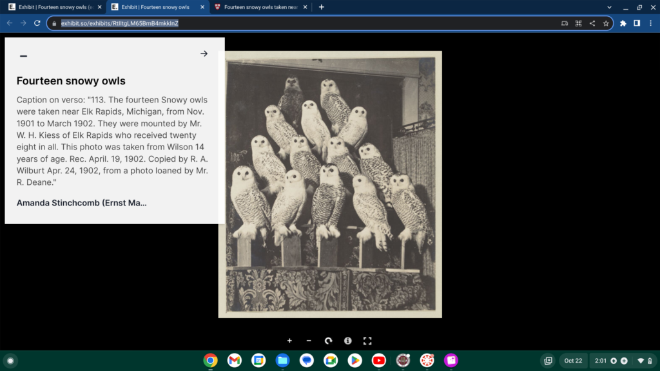Rotate the image with the rotate icon
Screen dimensions: 660x371
click(x=328, y=341)
